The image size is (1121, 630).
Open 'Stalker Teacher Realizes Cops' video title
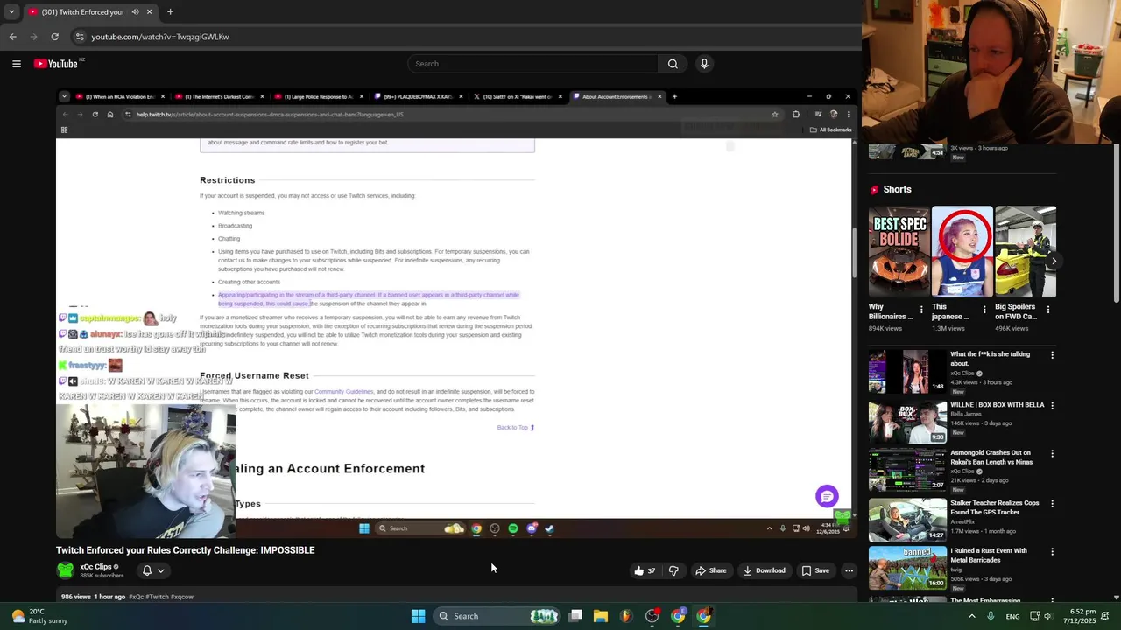(995, 507)
